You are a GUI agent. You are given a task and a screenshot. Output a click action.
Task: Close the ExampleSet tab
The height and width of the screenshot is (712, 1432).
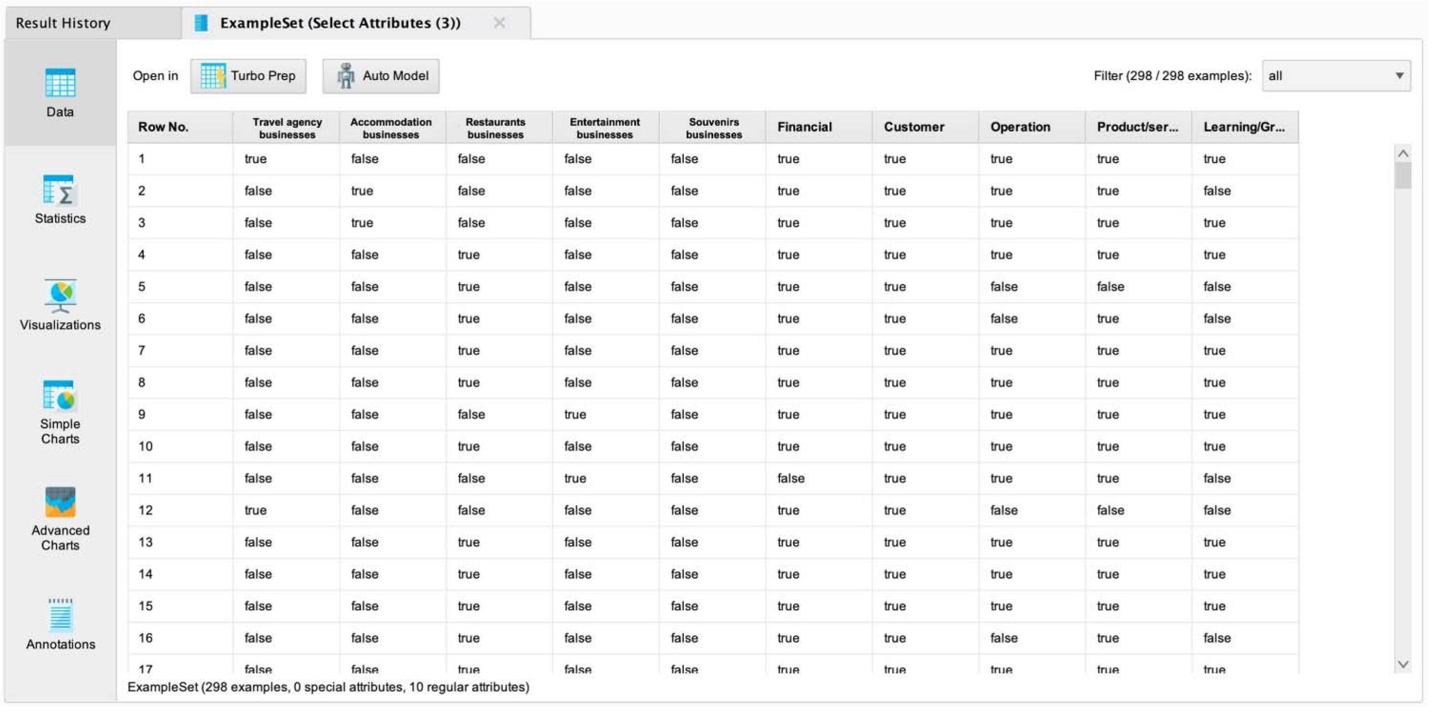click(499, 23)
